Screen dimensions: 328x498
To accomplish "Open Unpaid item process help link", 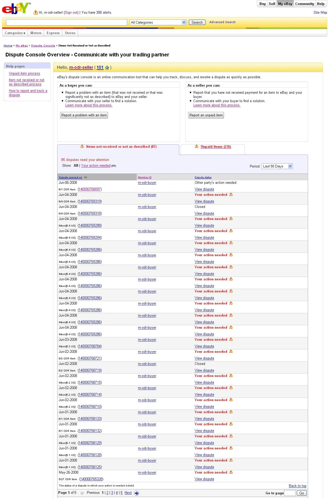I will [x=24, y=74].
